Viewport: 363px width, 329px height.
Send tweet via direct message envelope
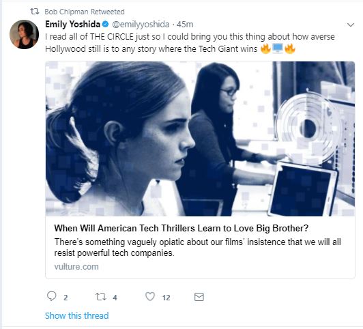coord(199,297)
